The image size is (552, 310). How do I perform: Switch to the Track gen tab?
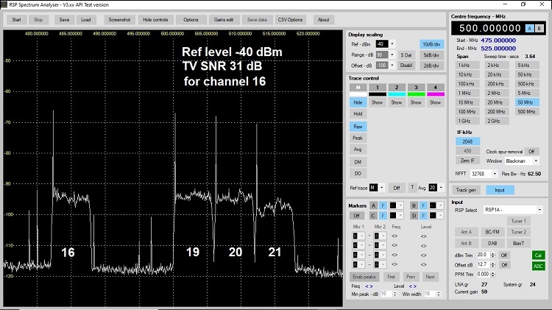467,190
